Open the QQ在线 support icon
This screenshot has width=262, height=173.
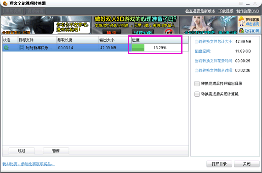249,31
